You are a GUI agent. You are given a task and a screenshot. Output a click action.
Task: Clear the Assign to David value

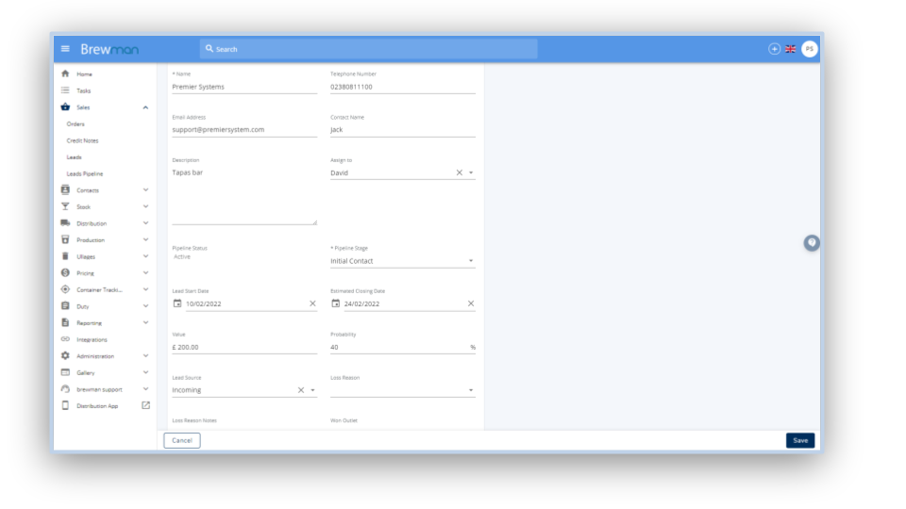coord(460,172)
